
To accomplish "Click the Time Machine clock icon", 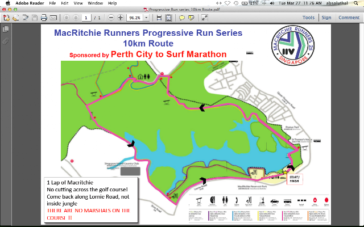I will 236,3.
